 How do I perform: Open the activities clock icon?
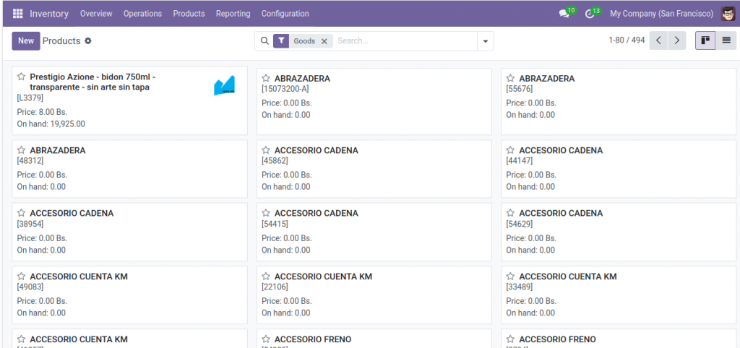(x=590, y=14)
